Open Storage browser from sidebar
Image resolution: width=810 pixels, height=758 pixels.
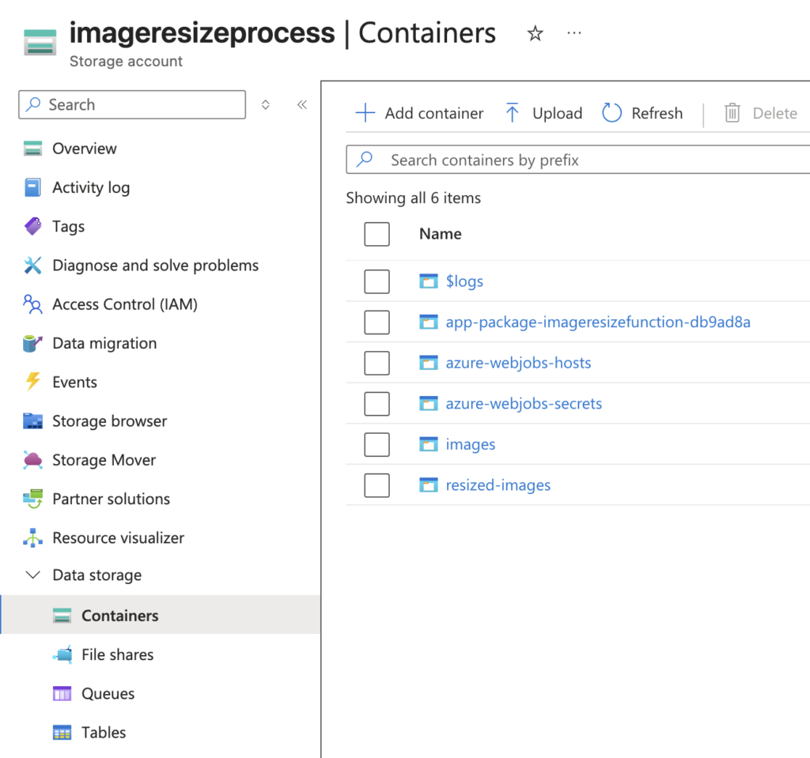pyautogui.click(x=109, y=421)
